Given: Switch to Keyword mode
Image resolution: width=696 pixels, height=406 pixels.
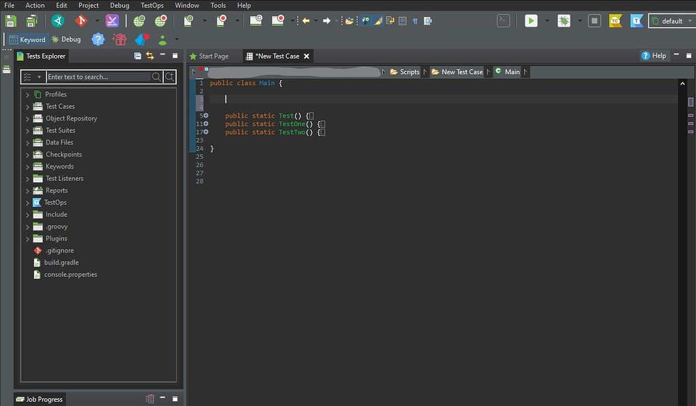Looking at the screenshot, I should (27, 39).
